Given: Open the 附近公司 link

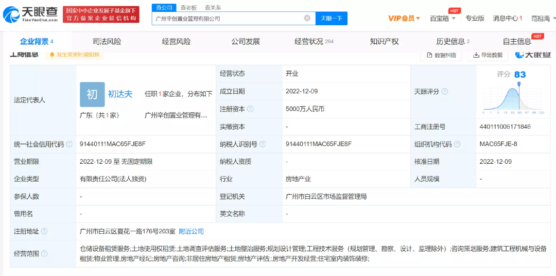Looking at the screenshot, I should coord(192,232).
